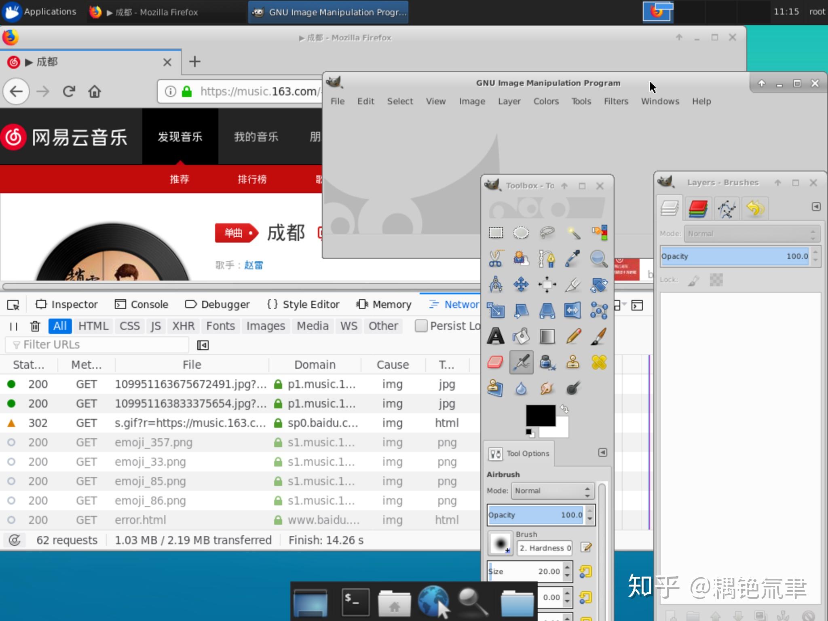Open the Layers panel configuration menu arrow
This screenshot has height=621, width=828.
pyautogui.click(x=816, y=207)
